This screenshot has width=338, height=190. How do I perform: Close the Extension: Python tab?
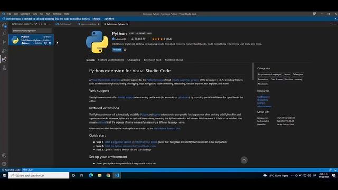coord(127,24)
